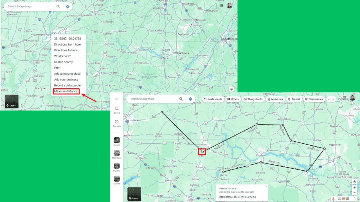
Task: Click profile avatar in lower map window
Action: tap(353, 98)
